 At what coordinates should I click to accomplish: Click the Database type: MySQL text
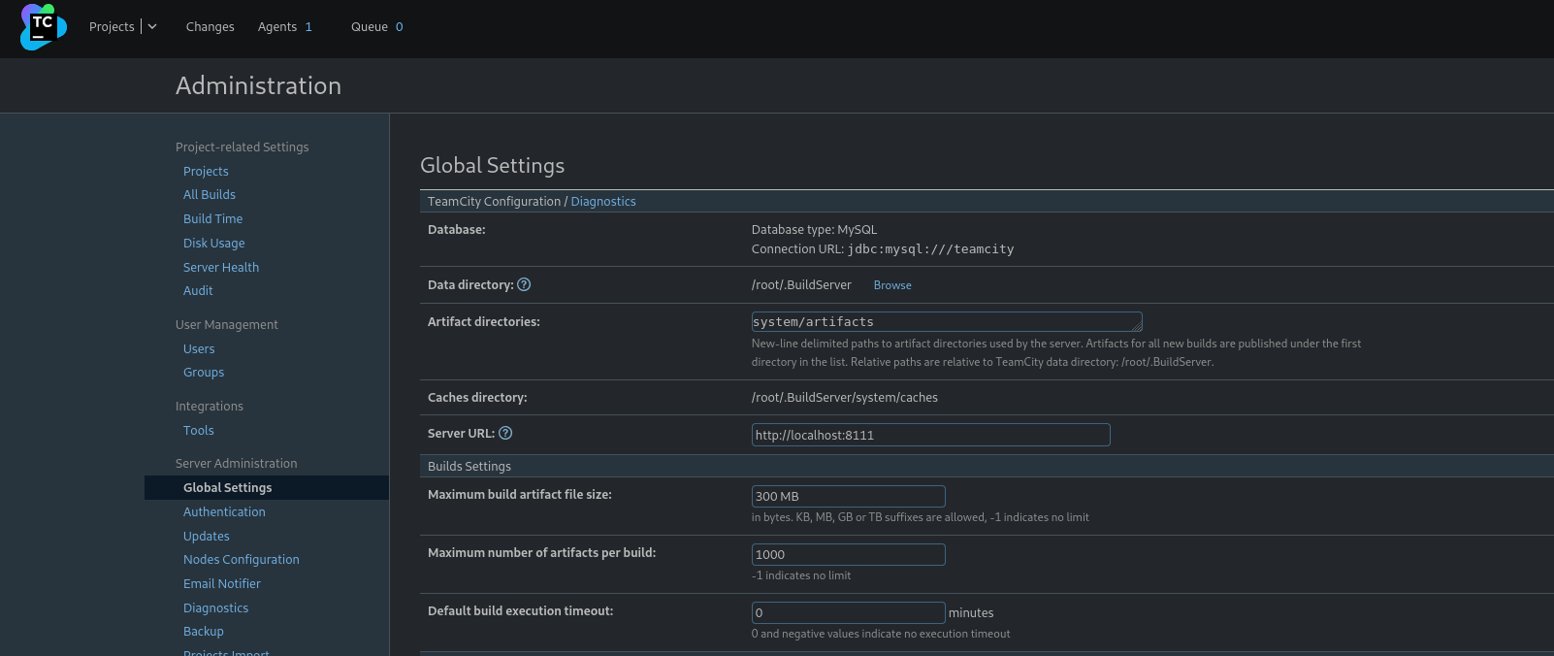click(x=814, y=229)
